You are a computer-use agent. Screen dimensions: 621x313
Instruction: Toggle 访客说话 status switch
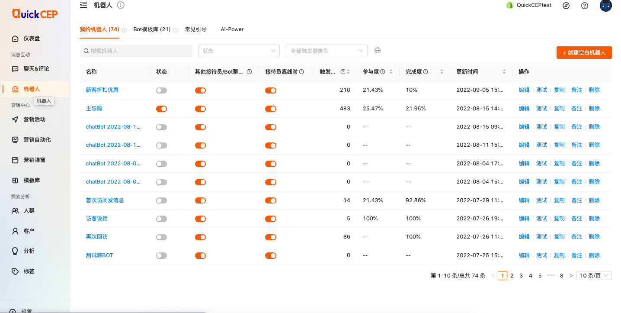click(161, 219)
